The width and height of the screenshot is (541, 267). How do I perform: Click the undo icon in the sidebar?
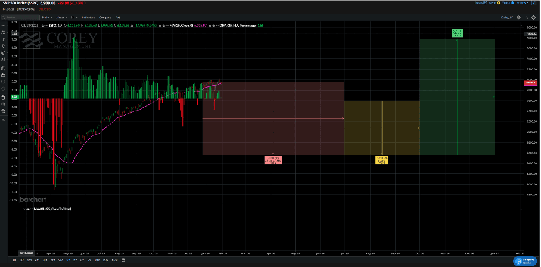click(3, 82)
